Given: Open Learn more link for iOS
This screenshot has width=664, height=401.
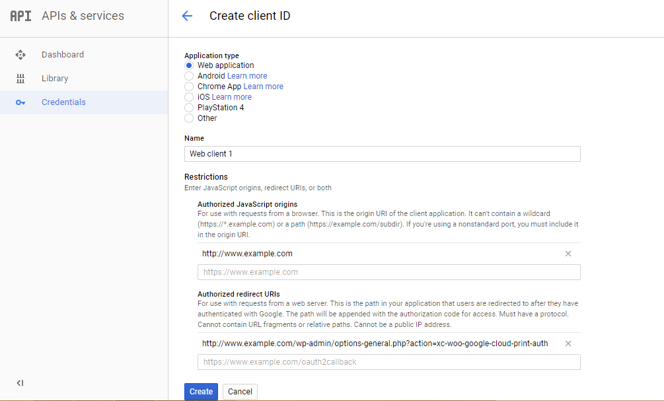Looking at the screenshot, I should click(x=232, y=97).
